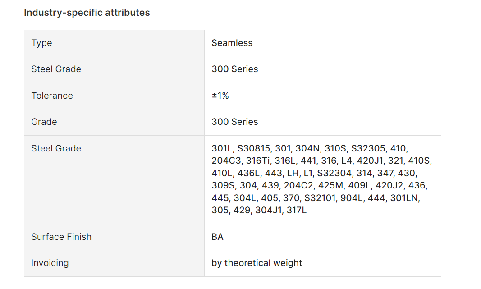Select the Tolerance row label
The image size is (481, 289).
[52, 96]
